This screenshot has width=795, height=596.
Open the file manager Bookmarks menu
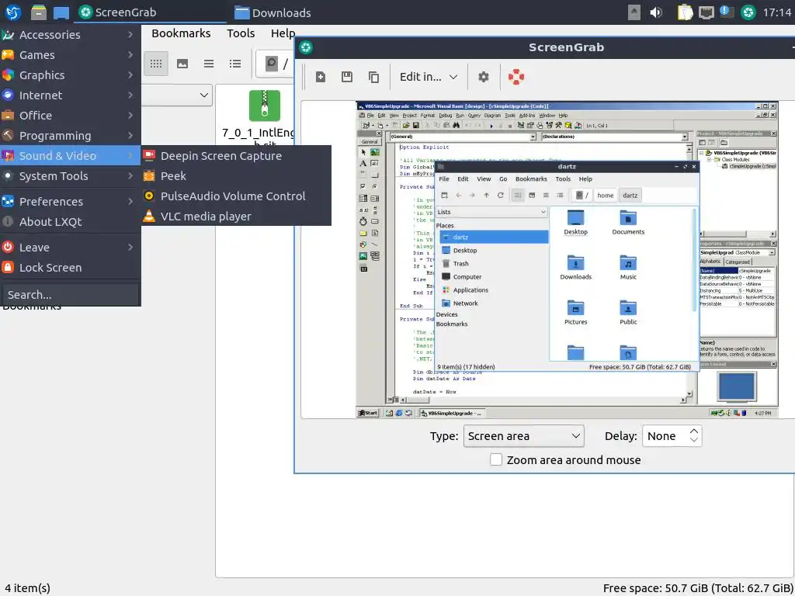pyautogui.click(x=181, y=33)
